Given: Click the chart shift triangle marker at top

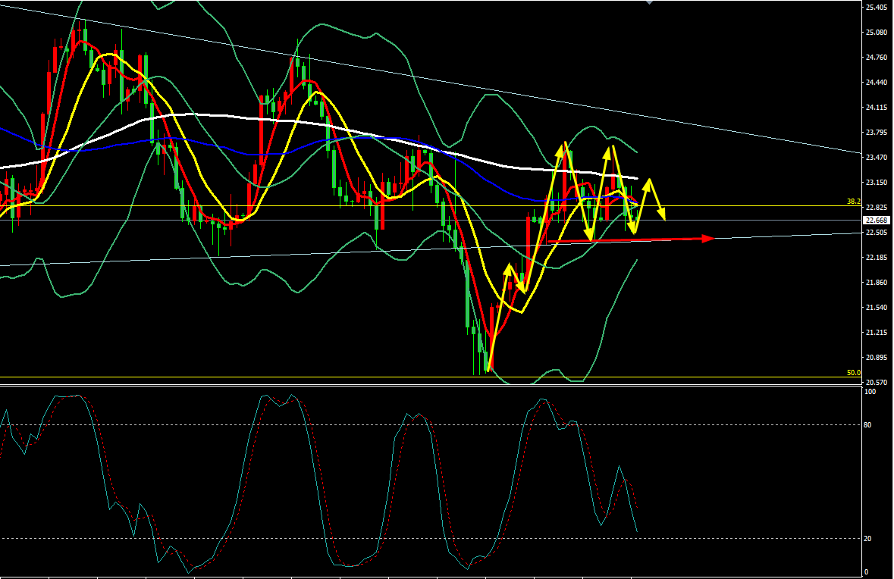Looking at the screenshot, I should click(649, 2).
